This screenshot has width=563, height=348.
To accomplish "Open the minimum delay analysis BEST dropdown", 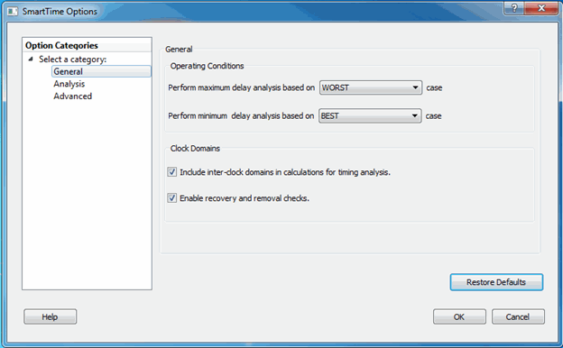I will (x=370, y=116).
